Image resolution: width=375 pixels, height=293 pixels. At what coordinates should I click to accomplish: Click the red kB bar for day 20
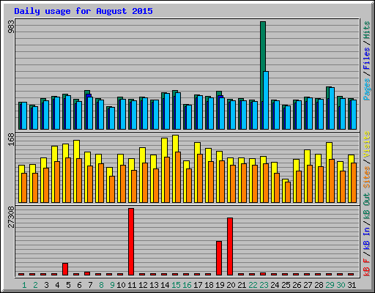[x=230, y=246]
